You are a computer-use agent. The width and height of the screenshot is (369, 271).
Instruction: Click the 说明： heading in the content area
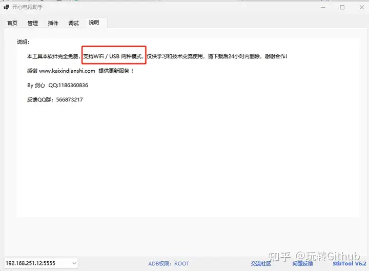coord(23,42)
